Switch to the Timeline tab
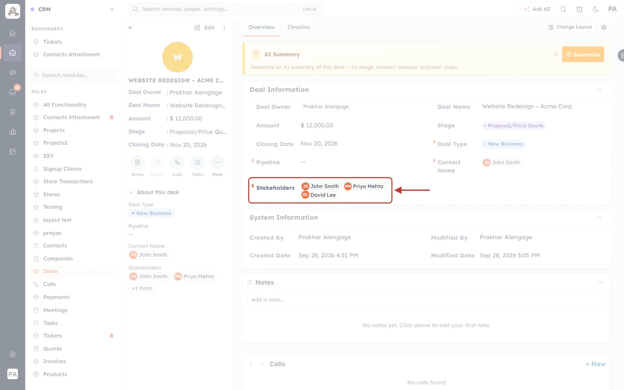 299,27
